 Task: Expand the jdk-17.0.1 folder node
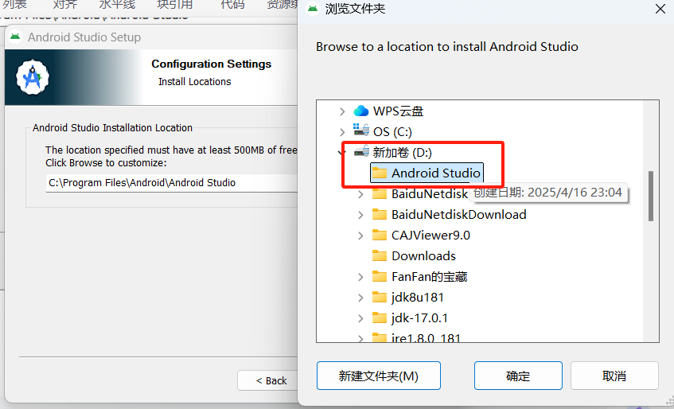coord(360,318)
